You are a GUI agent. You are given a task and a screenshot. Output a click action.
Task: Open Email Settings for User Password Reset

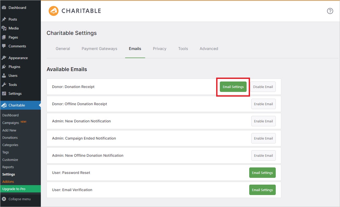click(x=262, y=173)
